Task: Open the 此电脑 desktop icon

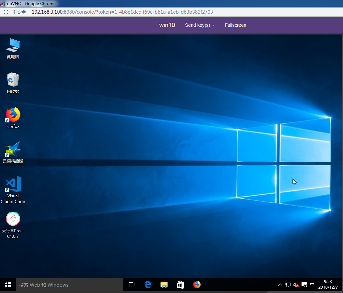Action: click(13, 48)
